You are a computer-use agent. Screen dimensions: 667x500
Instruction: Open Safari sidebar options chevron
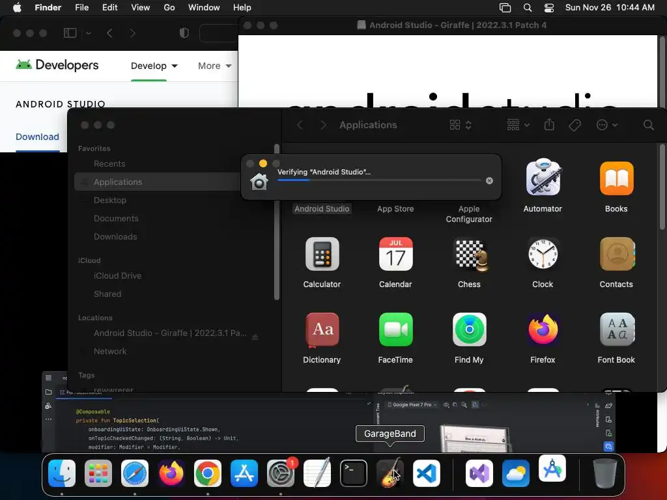point(89,33)
